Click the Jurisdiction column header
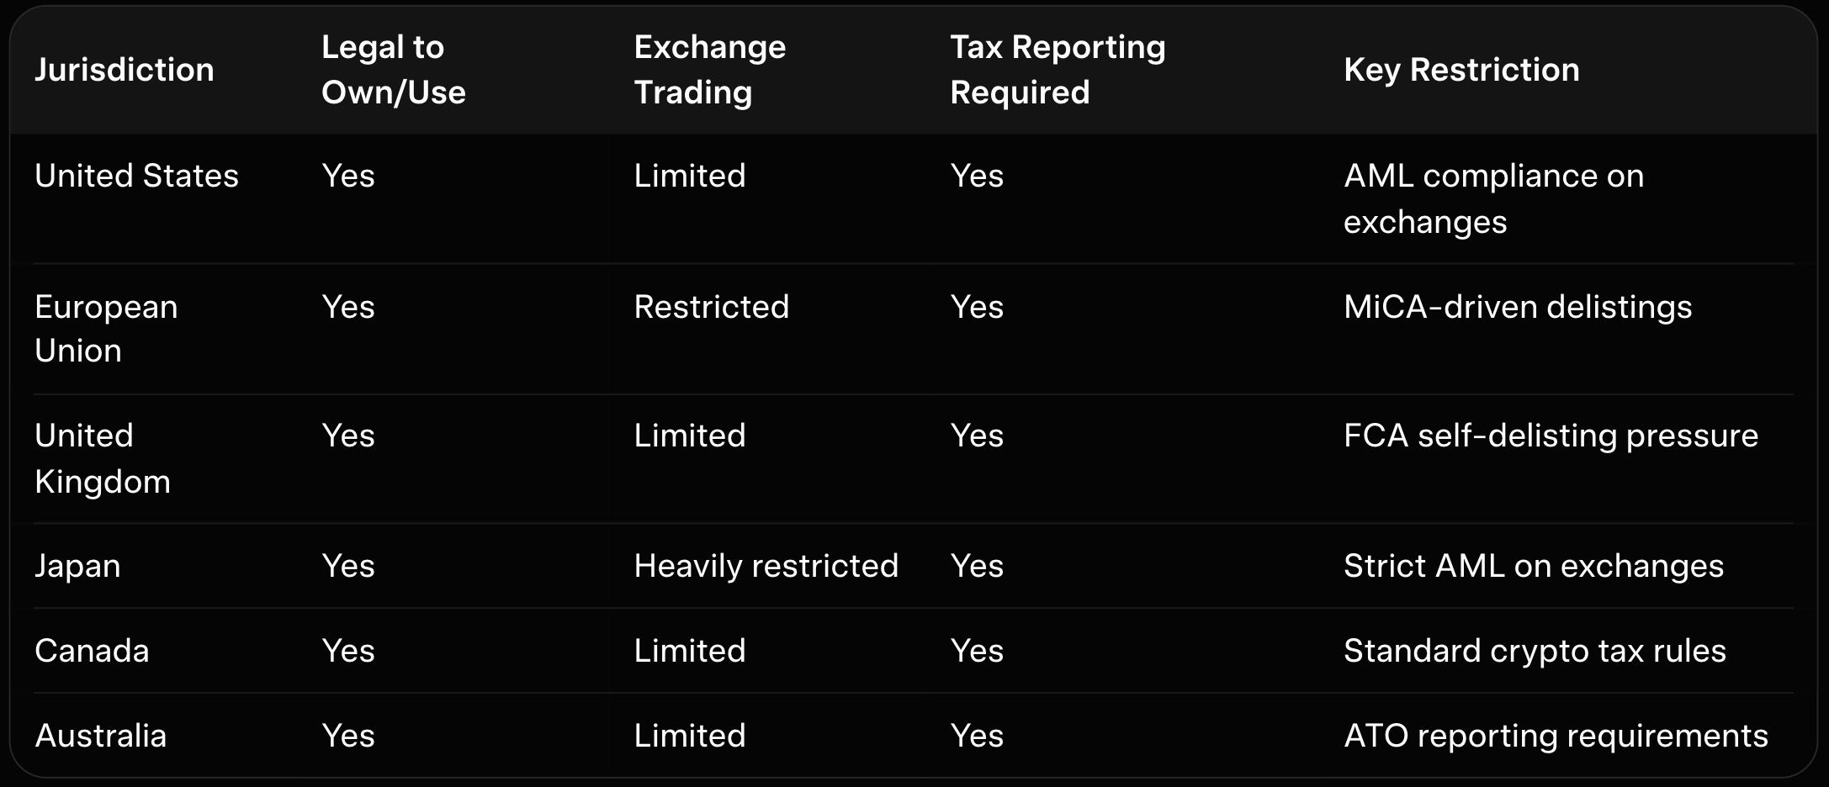This screenshot has height=787, width=1829. point(125,70)
